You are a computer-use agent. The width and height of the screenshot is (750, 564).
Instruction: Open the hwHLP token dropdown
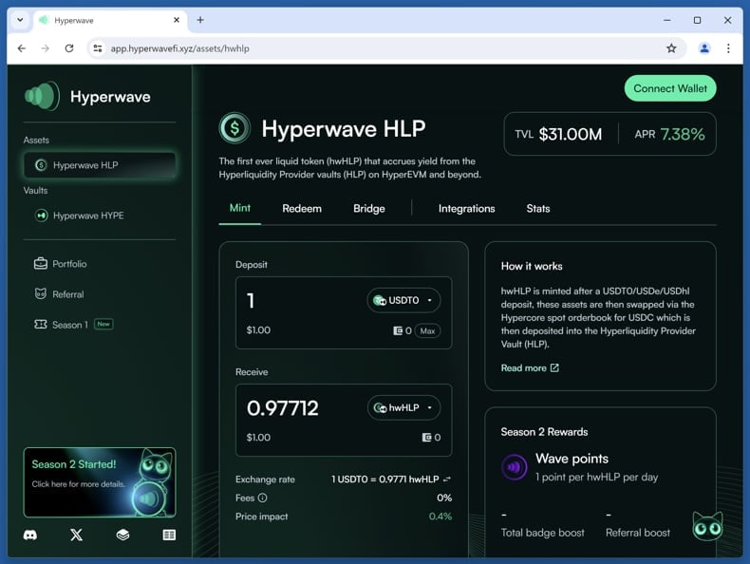click(x=403, y=407)
